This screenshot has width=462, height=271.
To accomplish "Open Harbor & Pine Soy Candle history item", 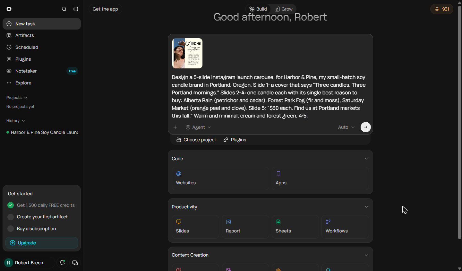I will (x=42, y=132).
